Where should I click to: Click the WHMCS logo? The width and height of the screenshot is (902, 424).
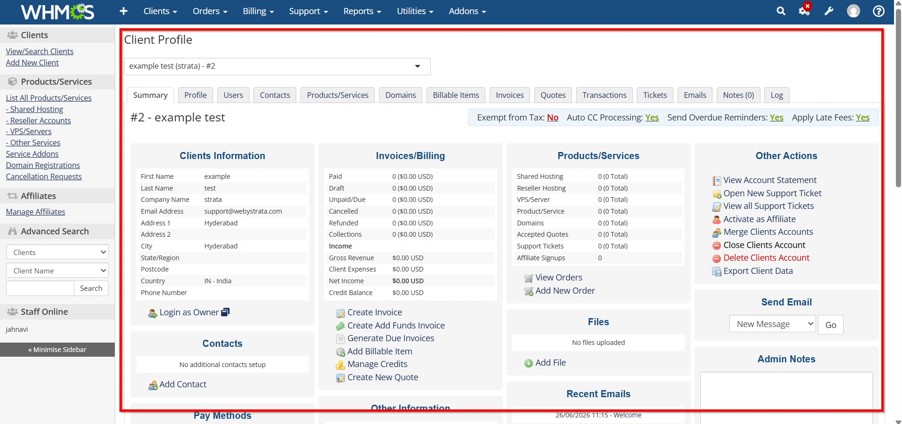coord(57,11)
